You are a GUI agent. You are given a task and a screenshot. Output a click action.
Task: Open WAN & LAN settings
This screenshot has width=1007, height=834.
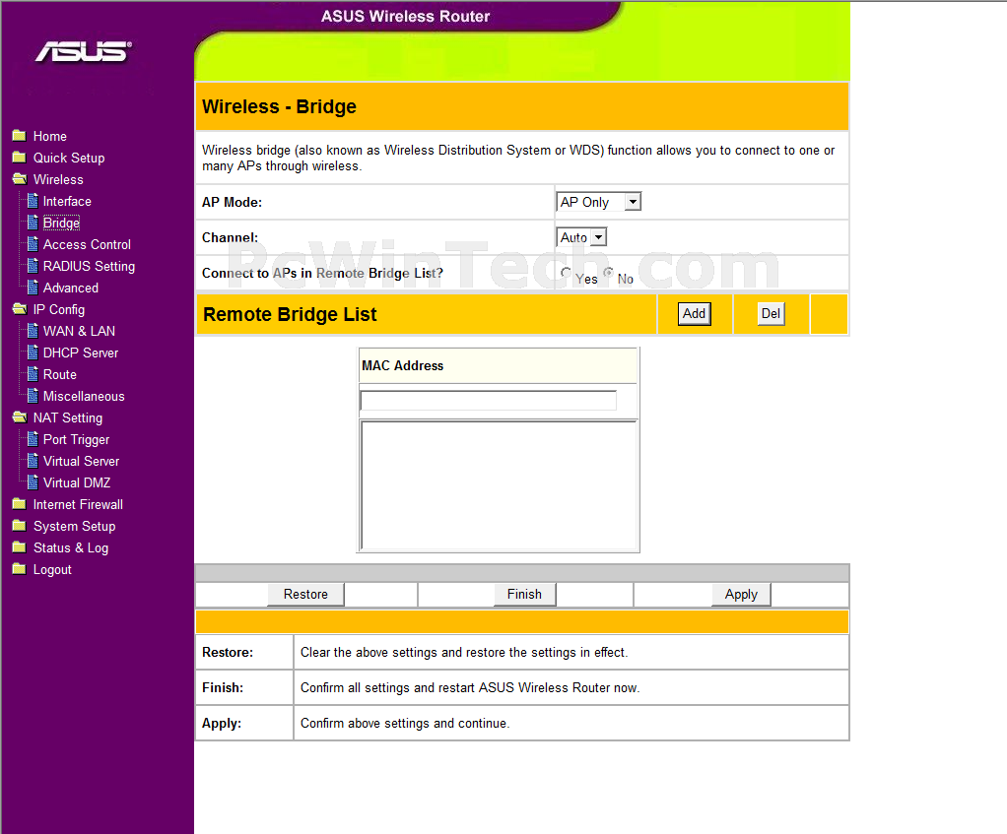[79, 331]
